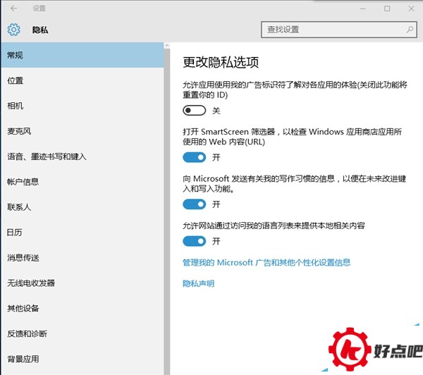Open 管理我的 Microsoft 广告 personalization link
The width and height of the screenshot is (423, 375).
266,262
